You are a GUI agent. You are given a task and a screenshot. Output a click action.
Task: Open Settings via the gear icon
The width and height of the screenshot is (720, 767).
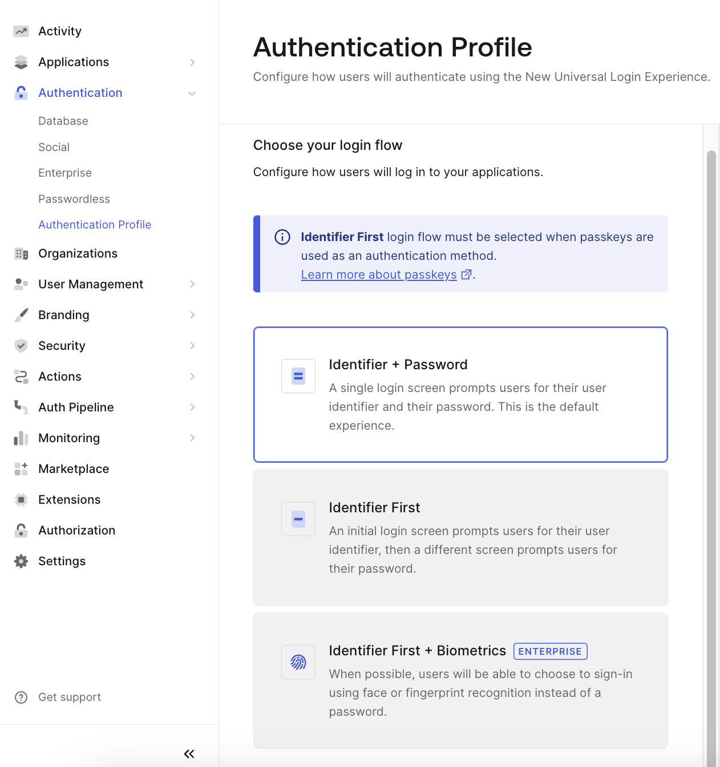[x=21, y=561]
